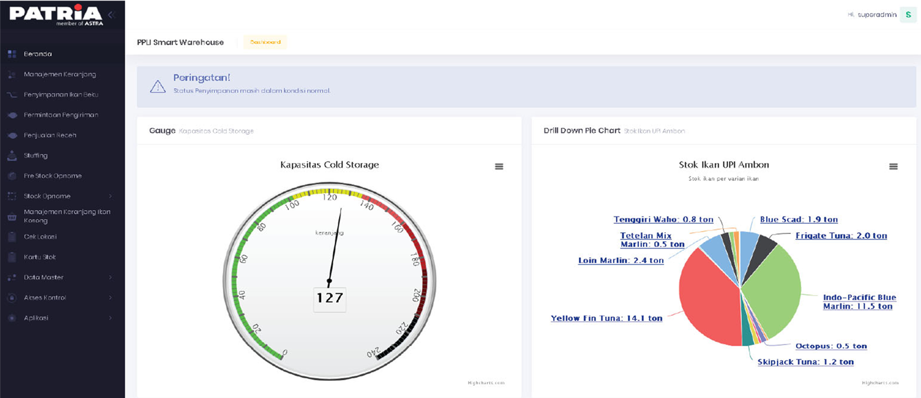This screenshot has height=398, width=921.
Task: Expand the Akses Kontrol submenu
Action: coord(110,297)
